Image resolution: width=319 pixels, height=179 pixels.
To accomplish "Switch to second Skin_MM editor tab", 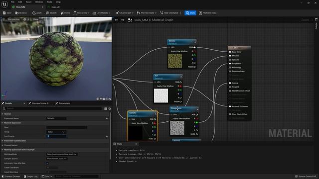I will (55, 7).
